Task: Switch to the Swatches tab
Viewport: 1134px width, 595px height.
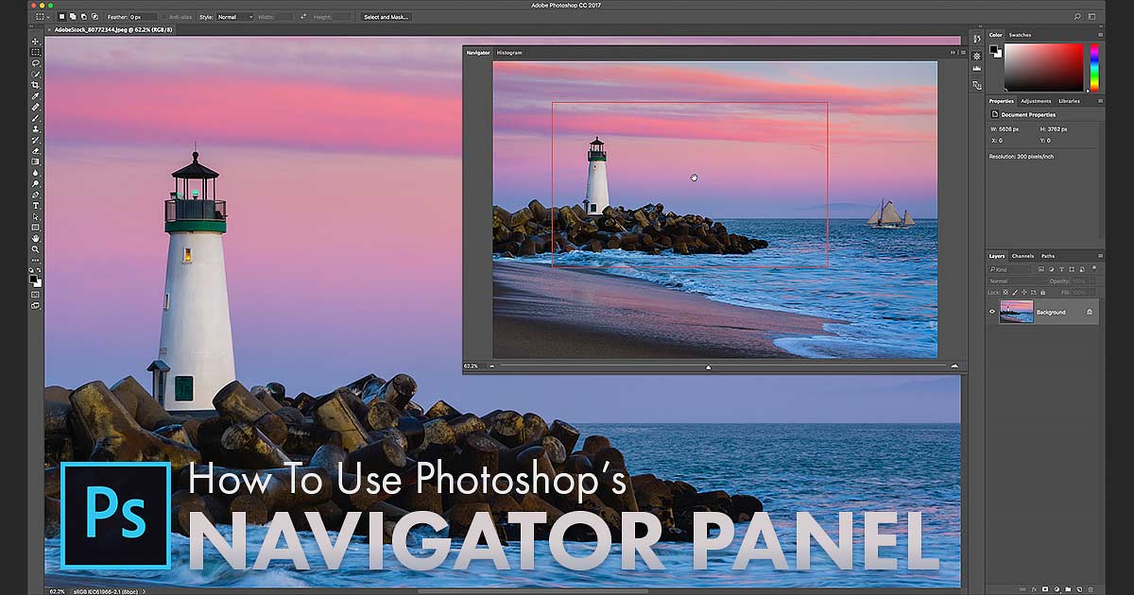Action: pyautogui.click(x=1020, y=35)
